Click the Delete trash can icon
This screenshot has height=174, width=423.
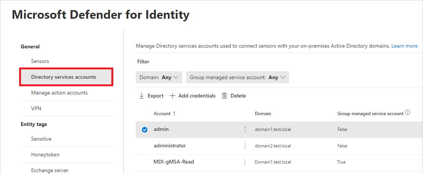click(224, 96)
